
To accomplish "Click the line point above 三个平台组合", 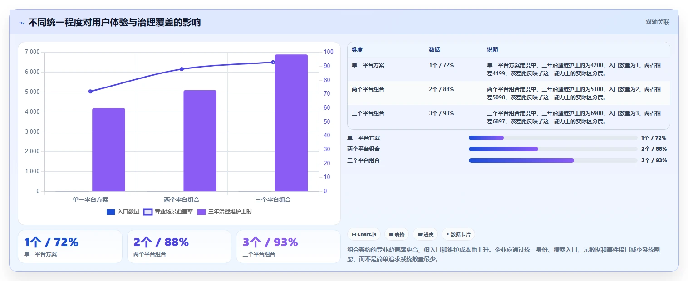I will tap(273, 62).
